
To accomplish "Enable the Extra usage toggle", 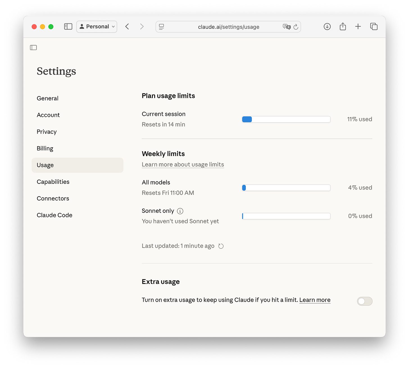I will (x=365, y=301).
